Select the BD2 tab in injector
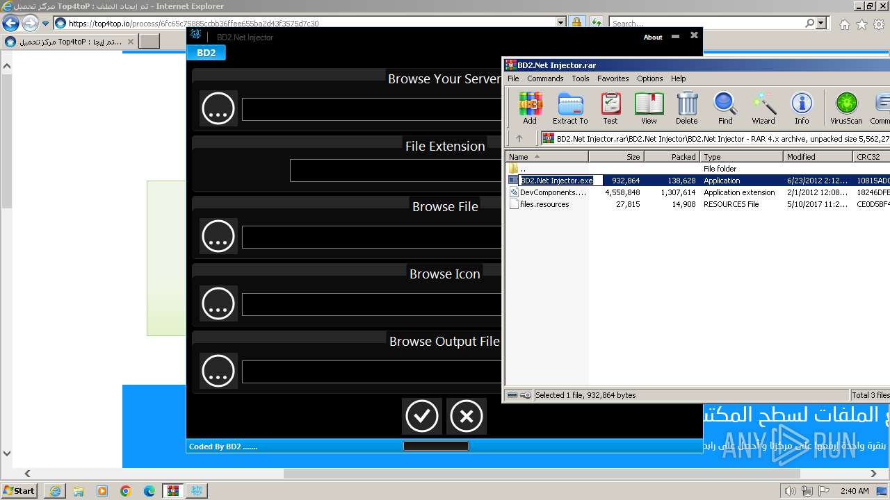Viewport: 890px width, 500px height. pyautogui.click(x=206, y=53)
